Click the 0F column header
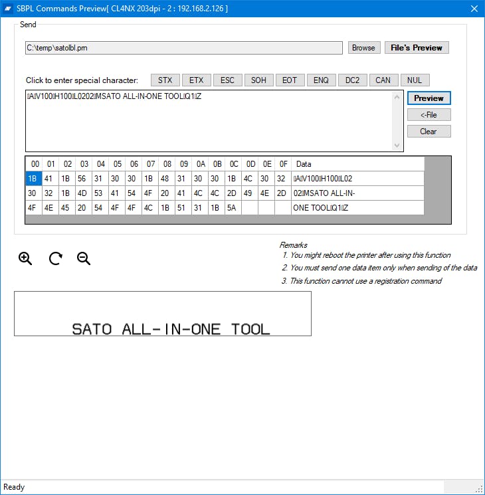This screenshot has height=495, width=485. [283, 164]
